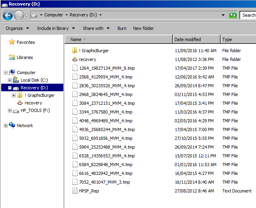Expand dropdown arrow after Computer in breadcrumb
The image size is (256, 208).
(x=66, y=15)
